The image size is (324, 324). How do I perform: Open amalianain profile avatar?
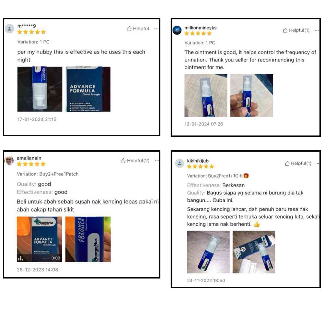point(9,161)
